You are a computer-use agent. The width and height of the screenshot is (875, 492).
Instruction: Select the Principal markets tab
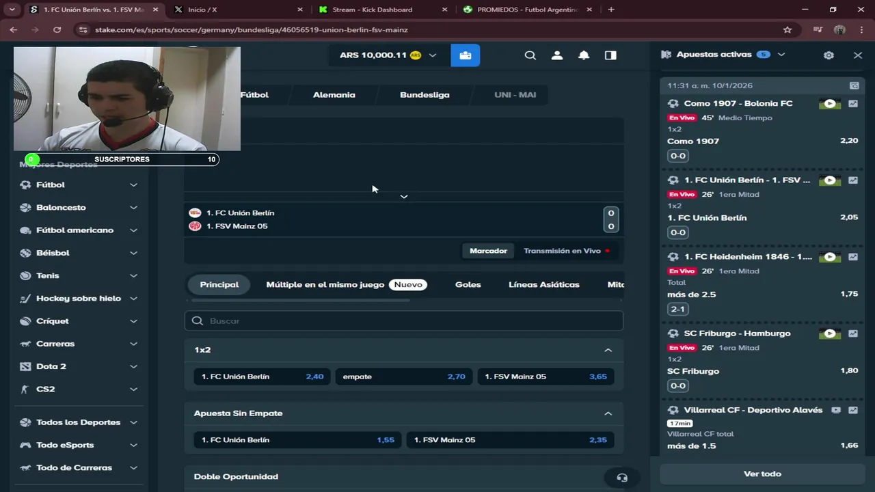click(x=219, y=284)
